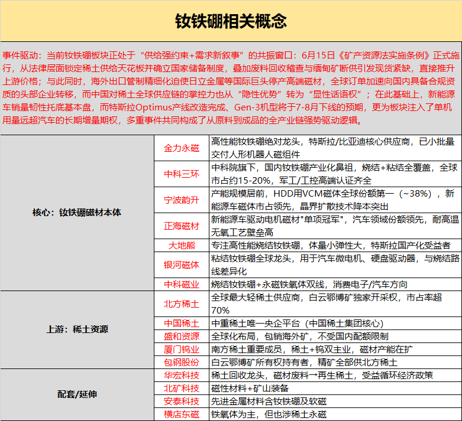Select the 北方稀土 company cell

pyautogui.click(x=182, y=304)
